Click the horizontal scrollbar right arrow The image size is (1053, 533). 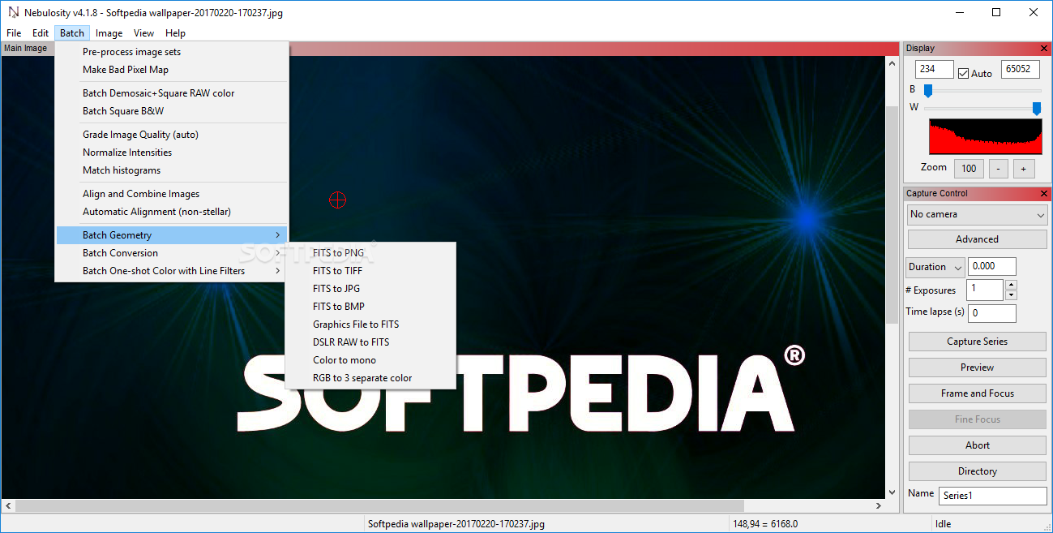tap(879, 506)
